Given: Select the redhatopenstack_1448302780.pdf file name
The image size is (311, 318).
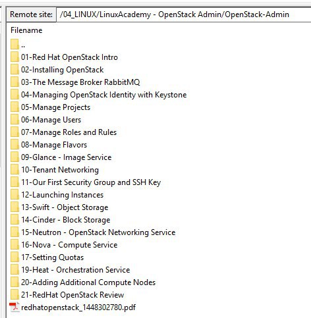Looking at the screenshot, I should coord(78,307).
